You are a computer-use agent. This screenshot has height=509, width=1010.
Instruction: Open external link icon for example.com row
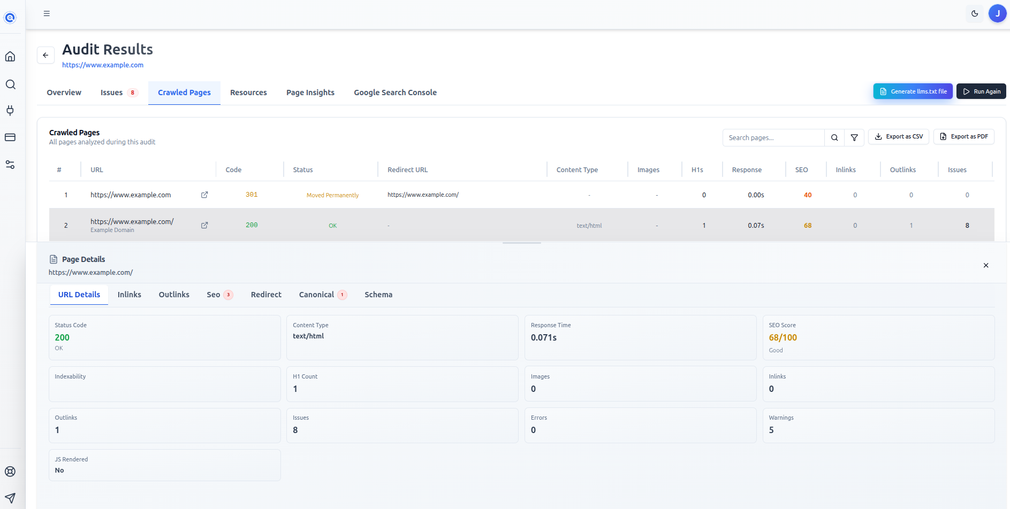pyautogui.click(x=204, y=195)
